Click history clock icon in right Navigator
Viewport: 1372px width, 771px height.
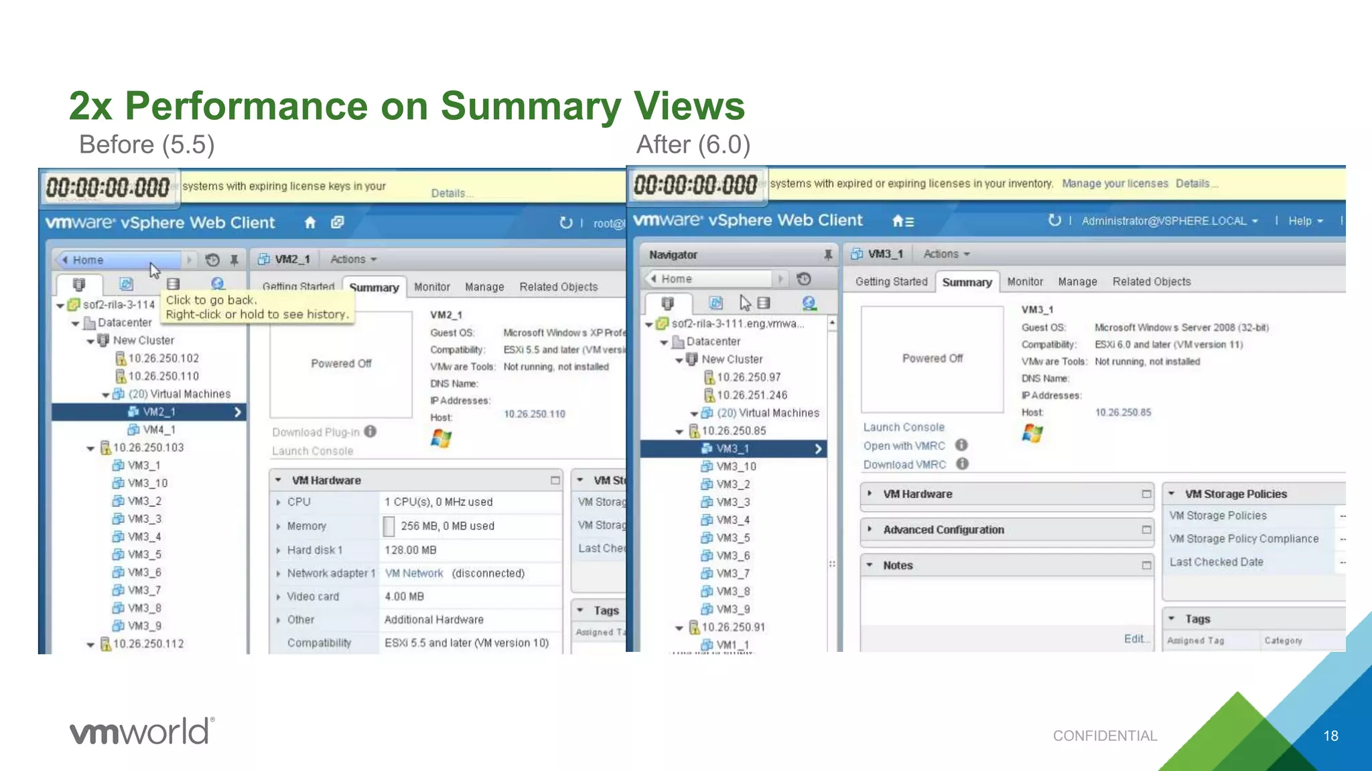point(804,279)
